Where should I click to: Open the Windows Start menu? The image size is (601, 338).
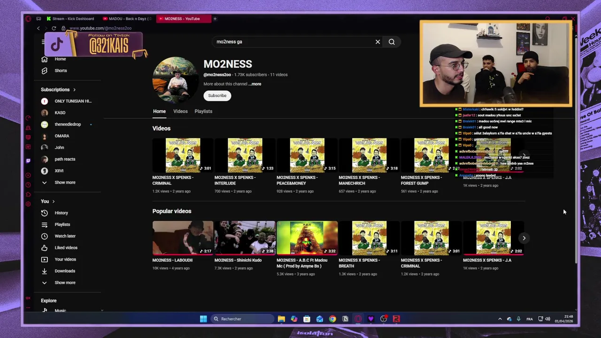[x=203, y=319]
